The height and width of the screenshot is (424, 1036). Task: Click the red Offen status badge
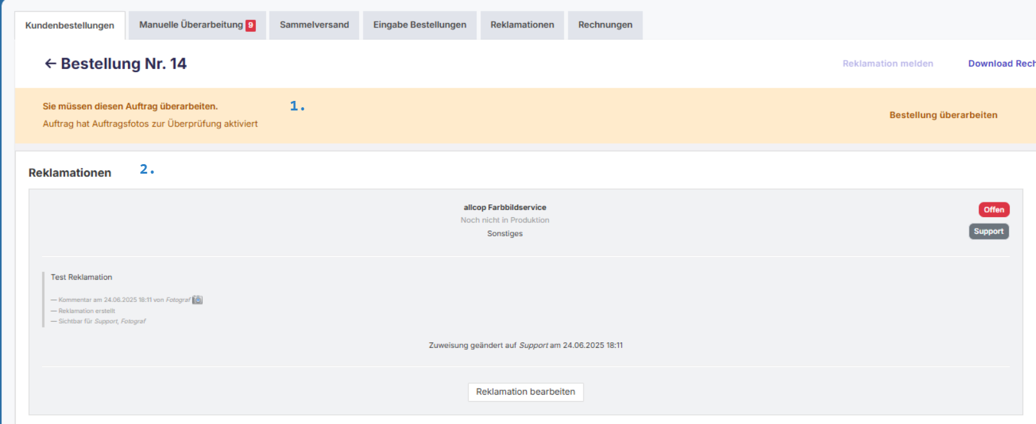[994, 209]
